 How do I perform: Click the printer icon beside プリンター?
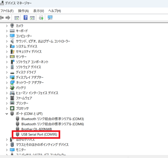click(x=12, y=103)
